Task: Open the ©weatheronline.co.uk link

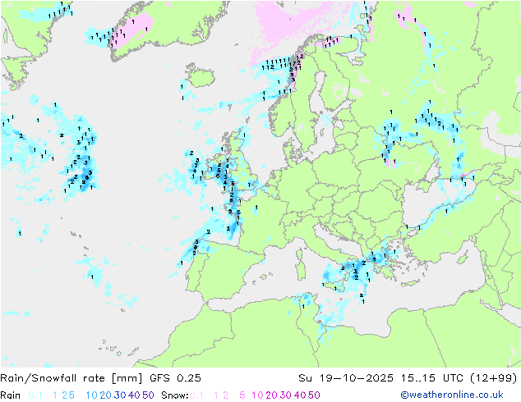Action: point(452,395)
